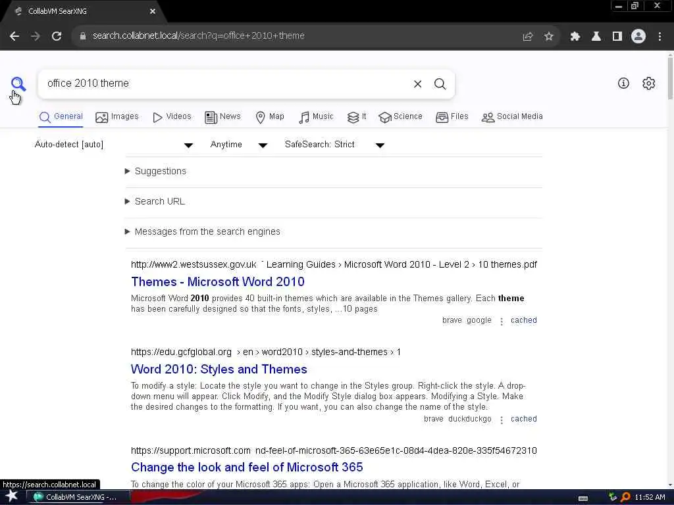674x505 pixels.
Task: Switch to the Social Media tab
Action: (x=512, y=117)
